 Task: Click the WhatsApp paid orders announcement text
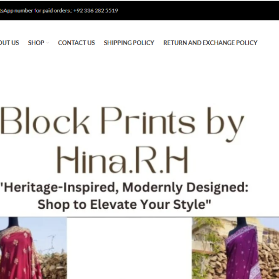point(59,11)
